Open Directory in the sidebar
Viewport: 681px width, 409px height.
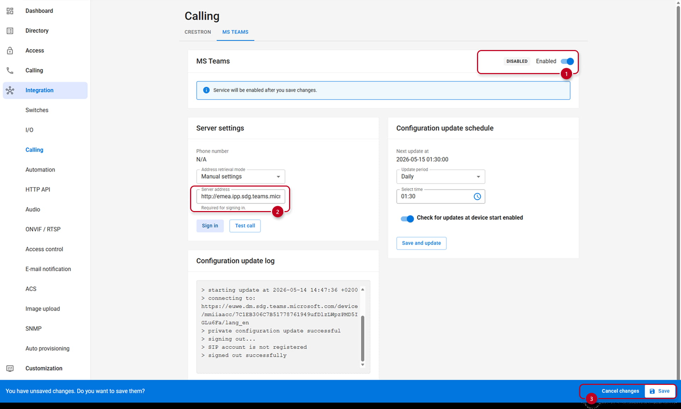point(45,31)
